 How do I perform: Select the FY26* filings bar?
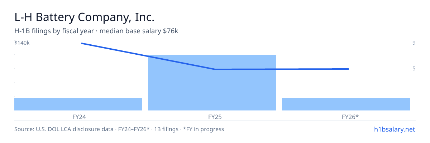[346, 104]
